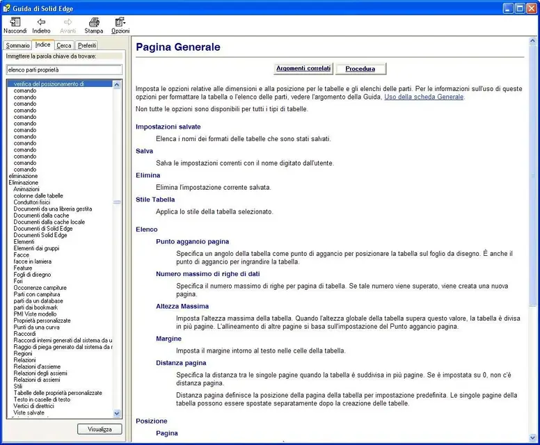Open the Cerca tab
The height and width of the screenshot is (445, 540).
(x=64, y=45)
